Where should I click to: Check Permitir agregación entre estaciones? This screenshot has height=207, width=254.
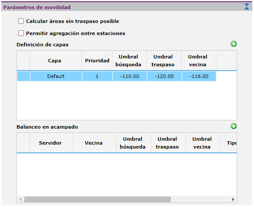[x=21, y=33]
